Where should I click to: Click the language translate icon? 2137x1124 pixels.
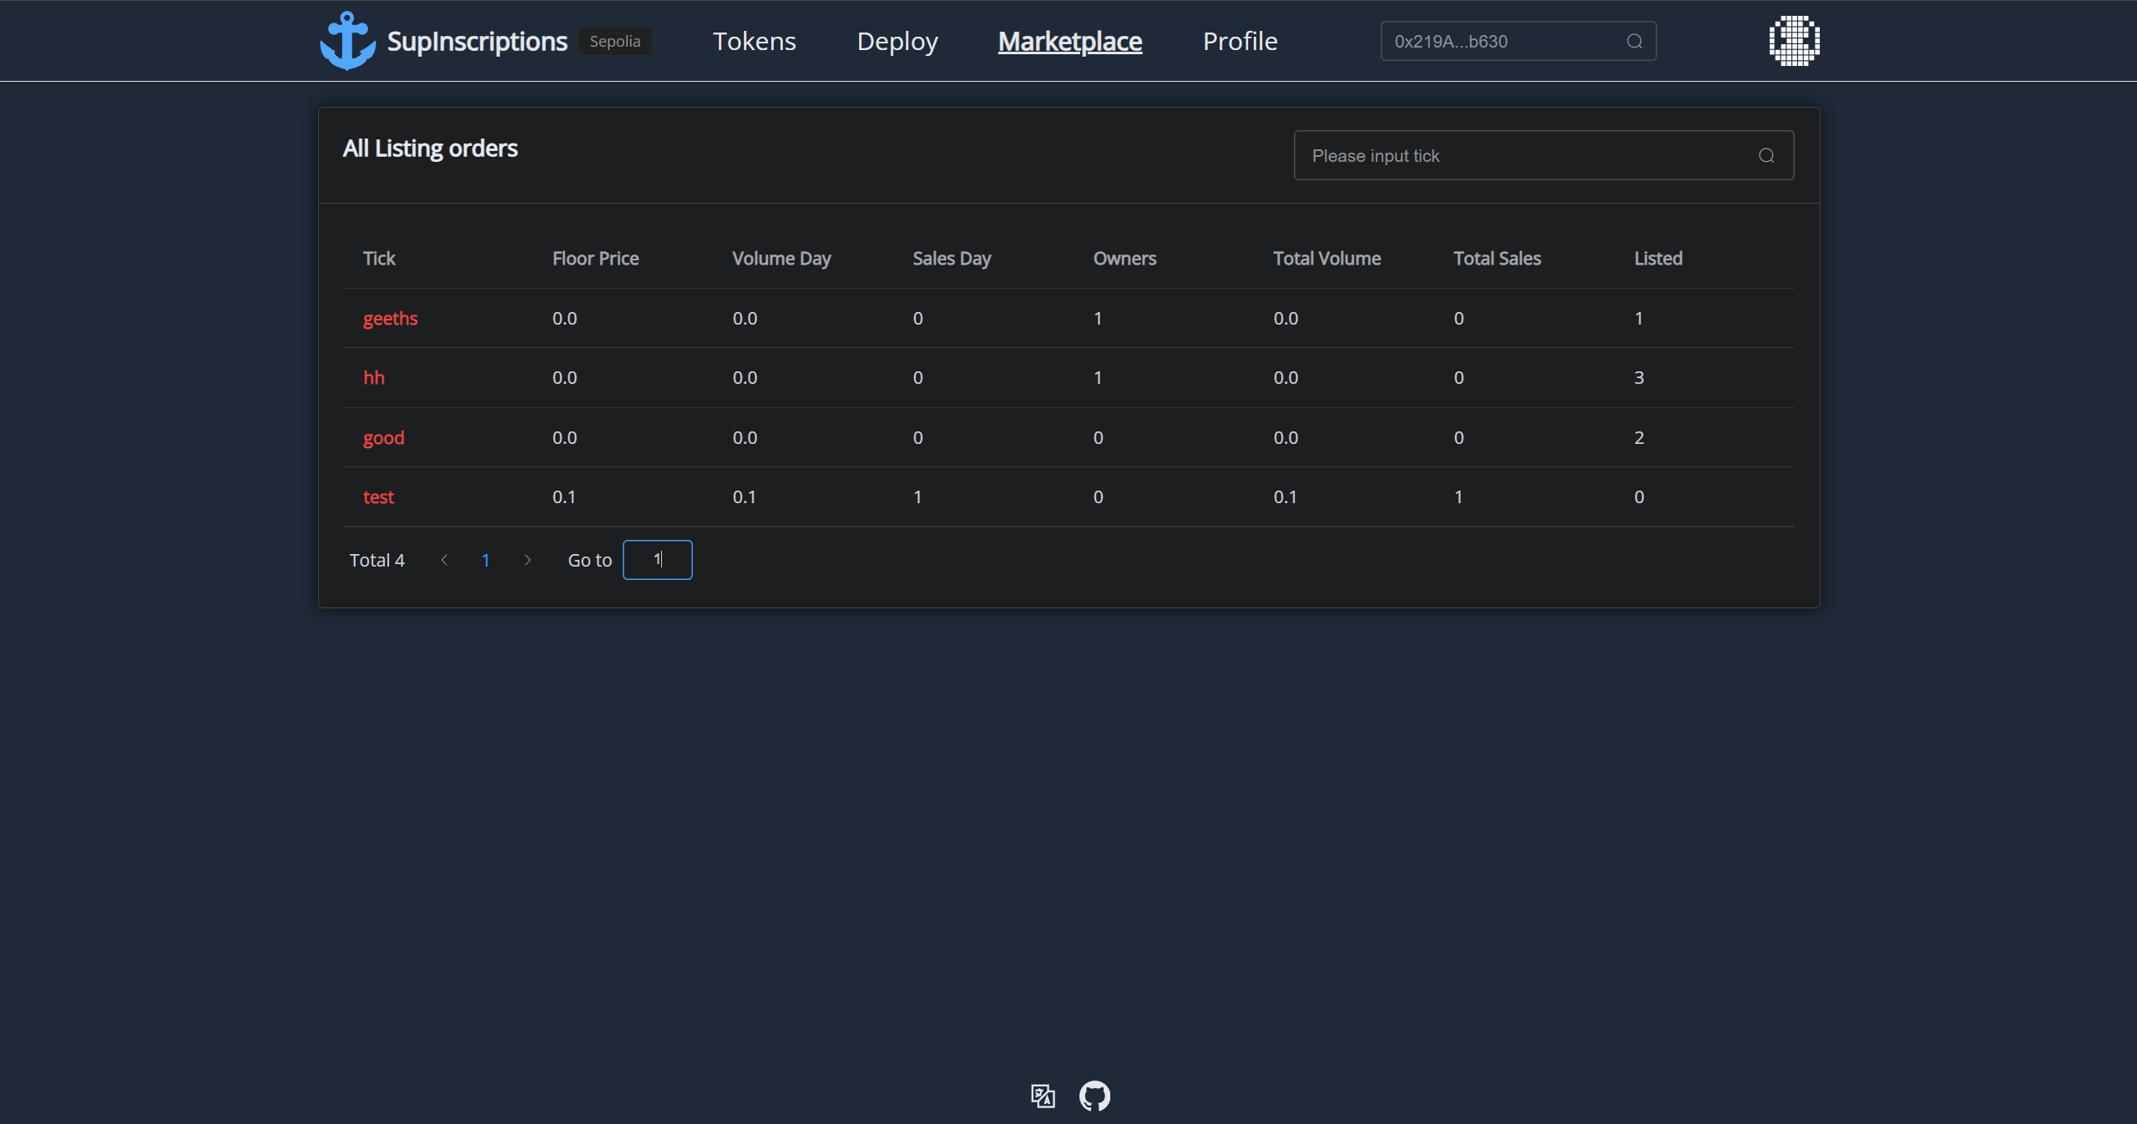click(x=1043, y=1096)
